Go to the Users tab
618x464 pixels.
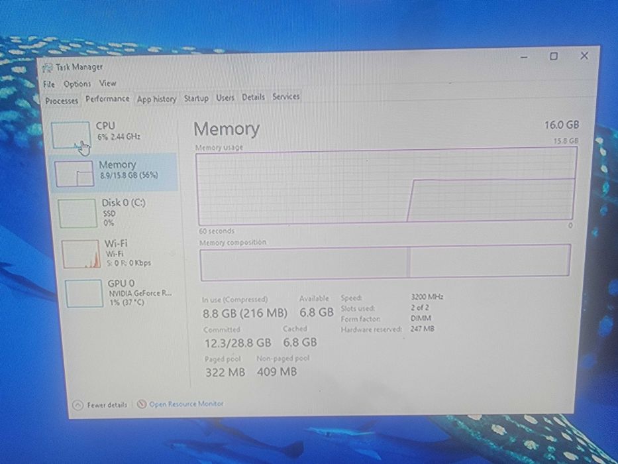coord(225,97)
